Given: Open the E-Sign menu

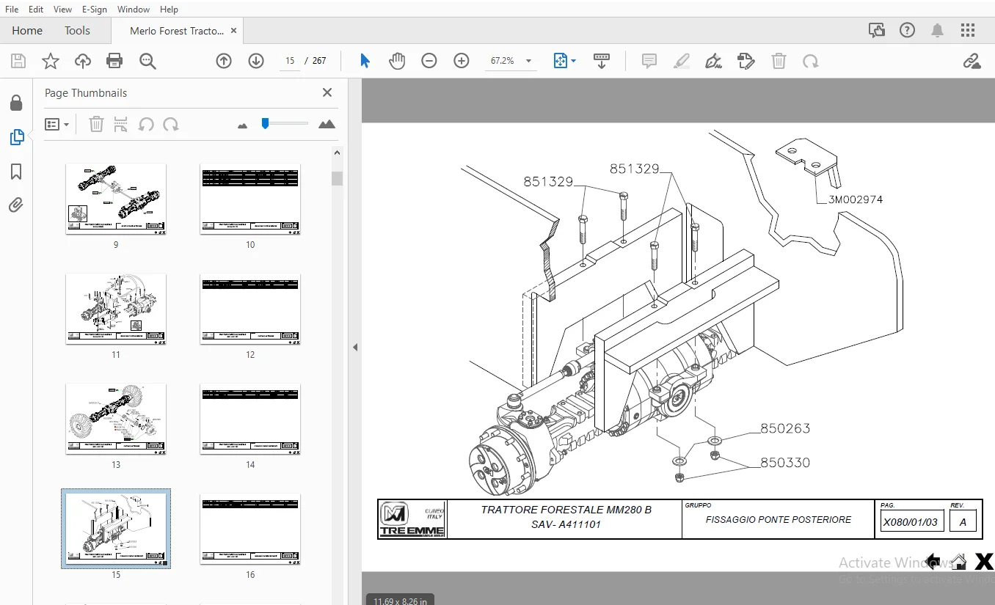Looking at the screenshot, I should [94, 10].
